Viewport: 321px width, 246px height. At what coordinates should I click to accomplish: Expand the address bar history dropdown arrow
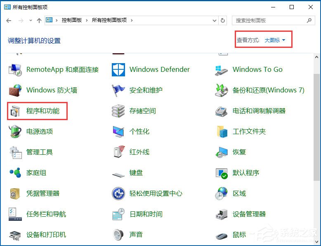point(214,20)
